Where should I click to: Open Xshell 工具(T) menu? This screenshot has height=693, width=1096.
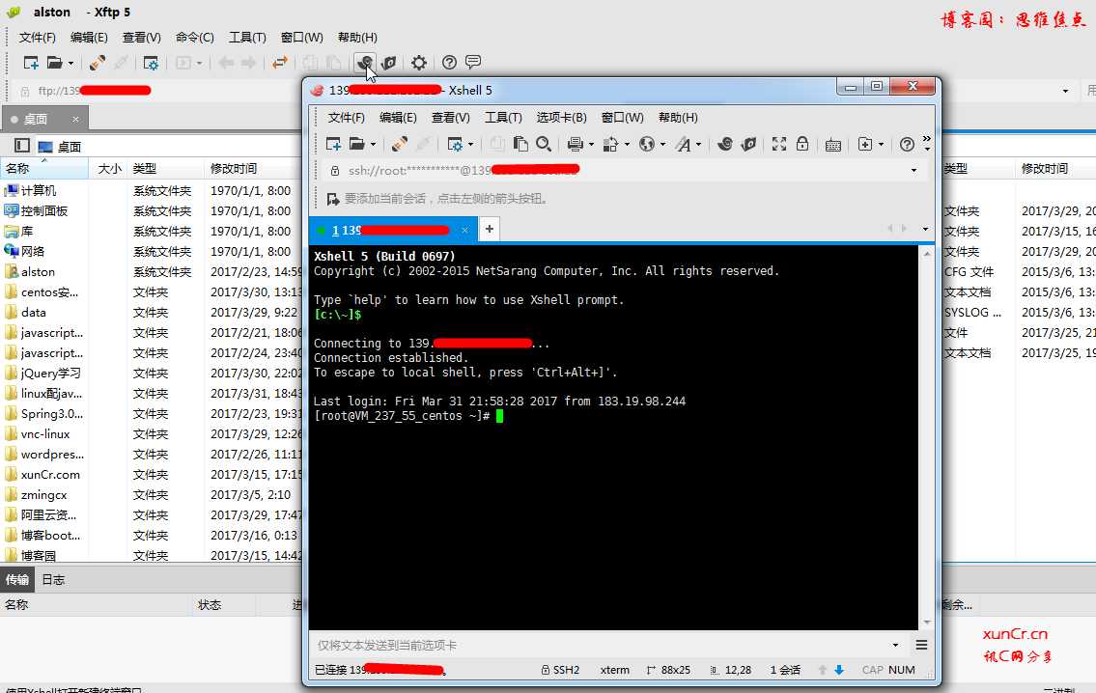tap(503, 118)
